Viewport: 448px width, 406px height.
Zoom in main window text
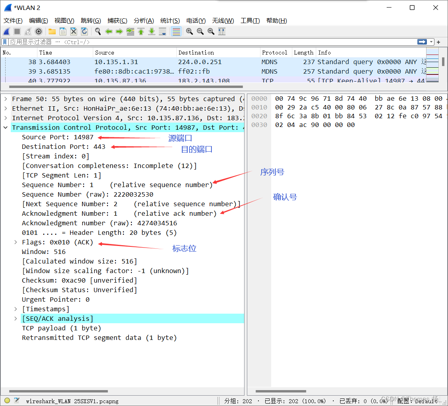pos(189,31)
